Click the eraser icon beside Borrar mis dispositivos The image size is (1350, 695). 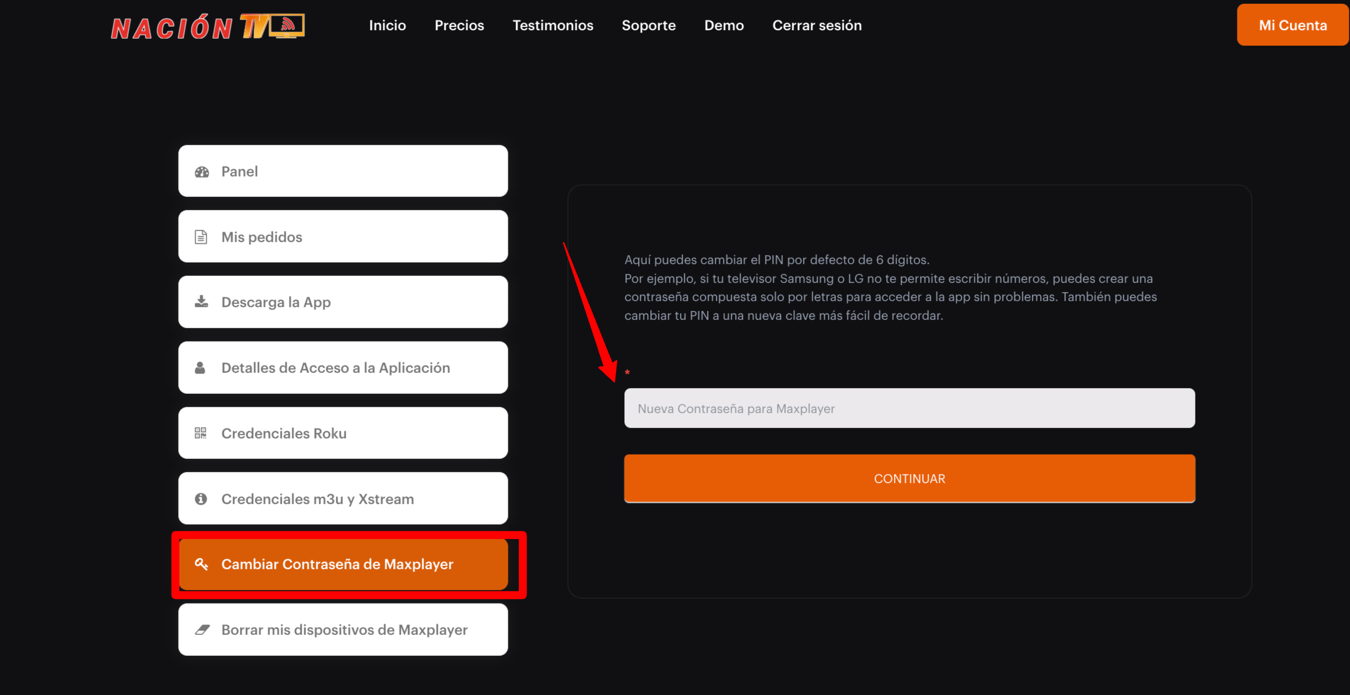point(202,629)
